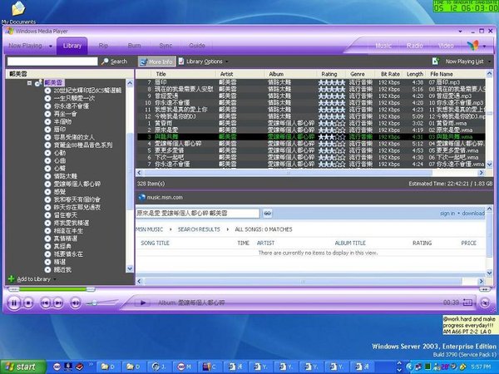Click the play arrow in the status bar
Image resolution: width=499 pixels, height=374 pixels.
coord(143,303)
